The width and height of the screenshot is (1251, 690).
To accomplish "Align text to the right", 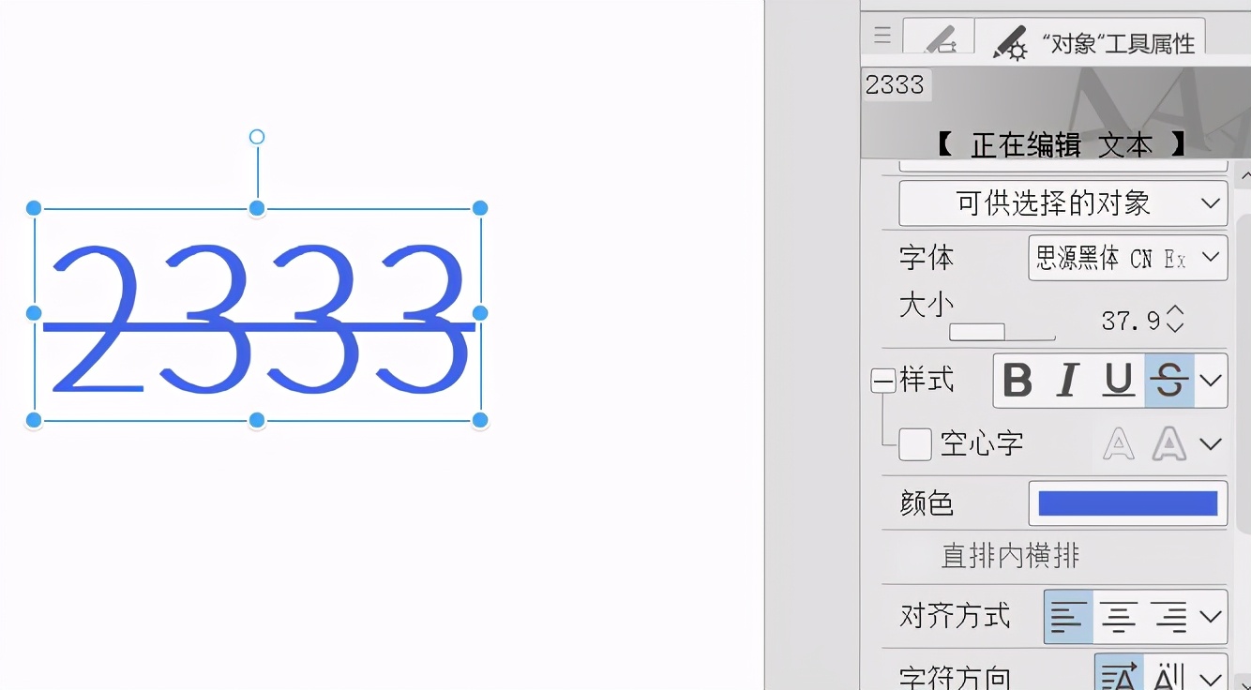I will pos(1169,617).
